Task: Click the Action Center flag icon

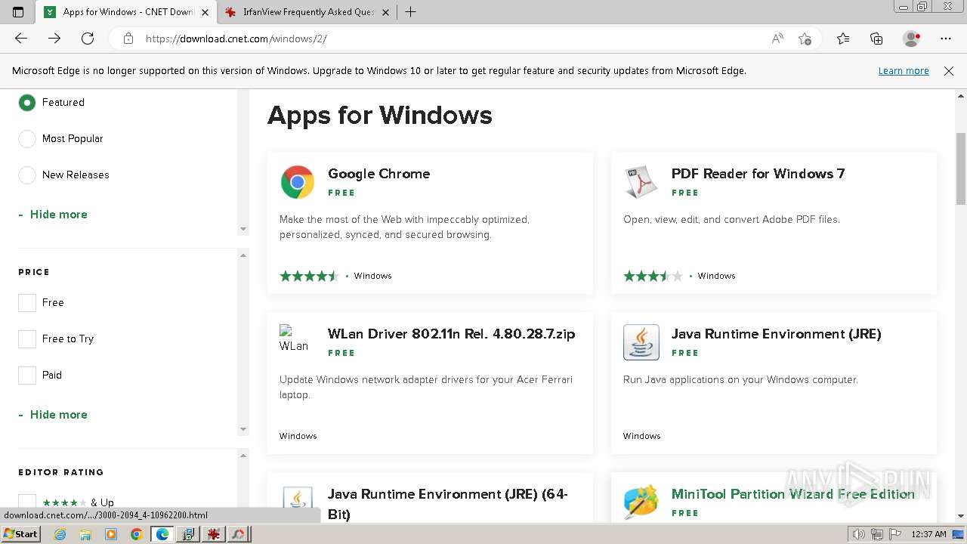Action: click(895, 534)
